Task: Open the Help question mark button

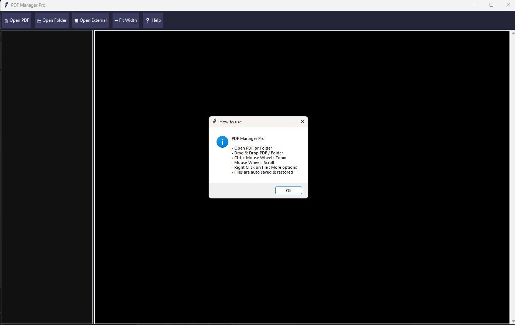Action: [153, 20]
